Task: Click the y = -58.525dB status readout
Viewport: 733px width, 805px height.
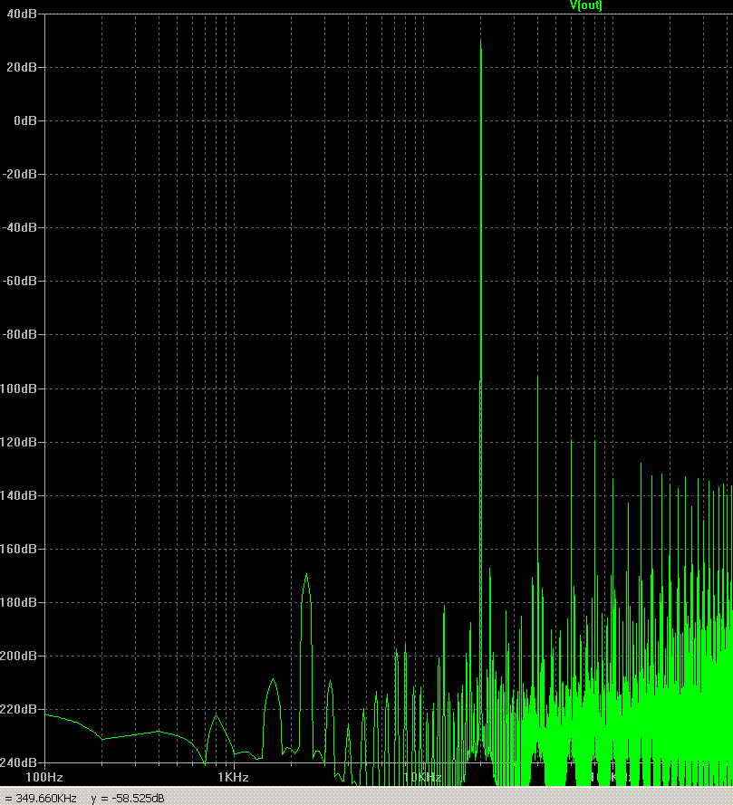Action: (x=128, y=799)
